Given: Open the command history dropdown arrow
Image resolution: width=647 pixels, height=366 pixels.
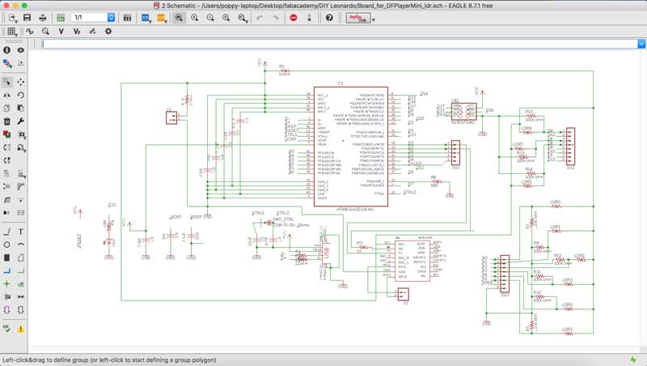Looking at the screenshot, I should tap(641, 44).
